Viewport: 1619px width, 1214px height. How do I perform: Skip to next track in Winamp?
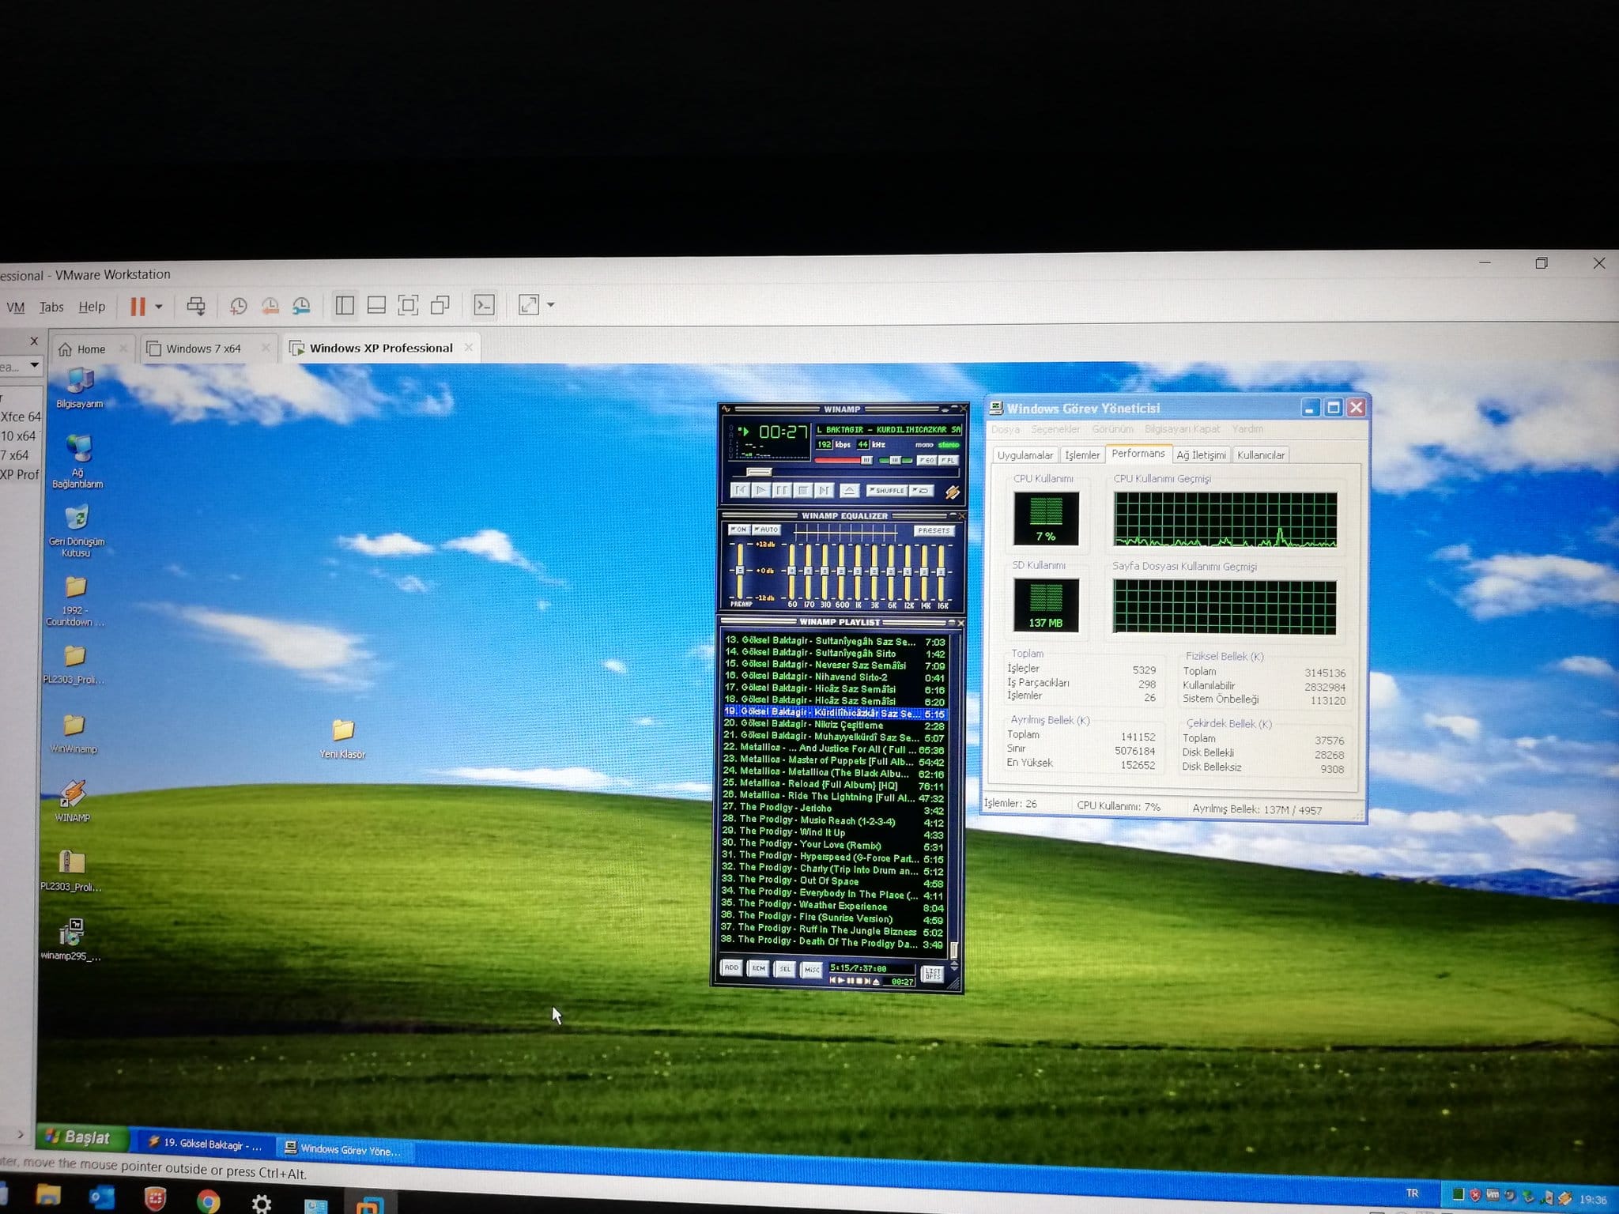(824, 490)
